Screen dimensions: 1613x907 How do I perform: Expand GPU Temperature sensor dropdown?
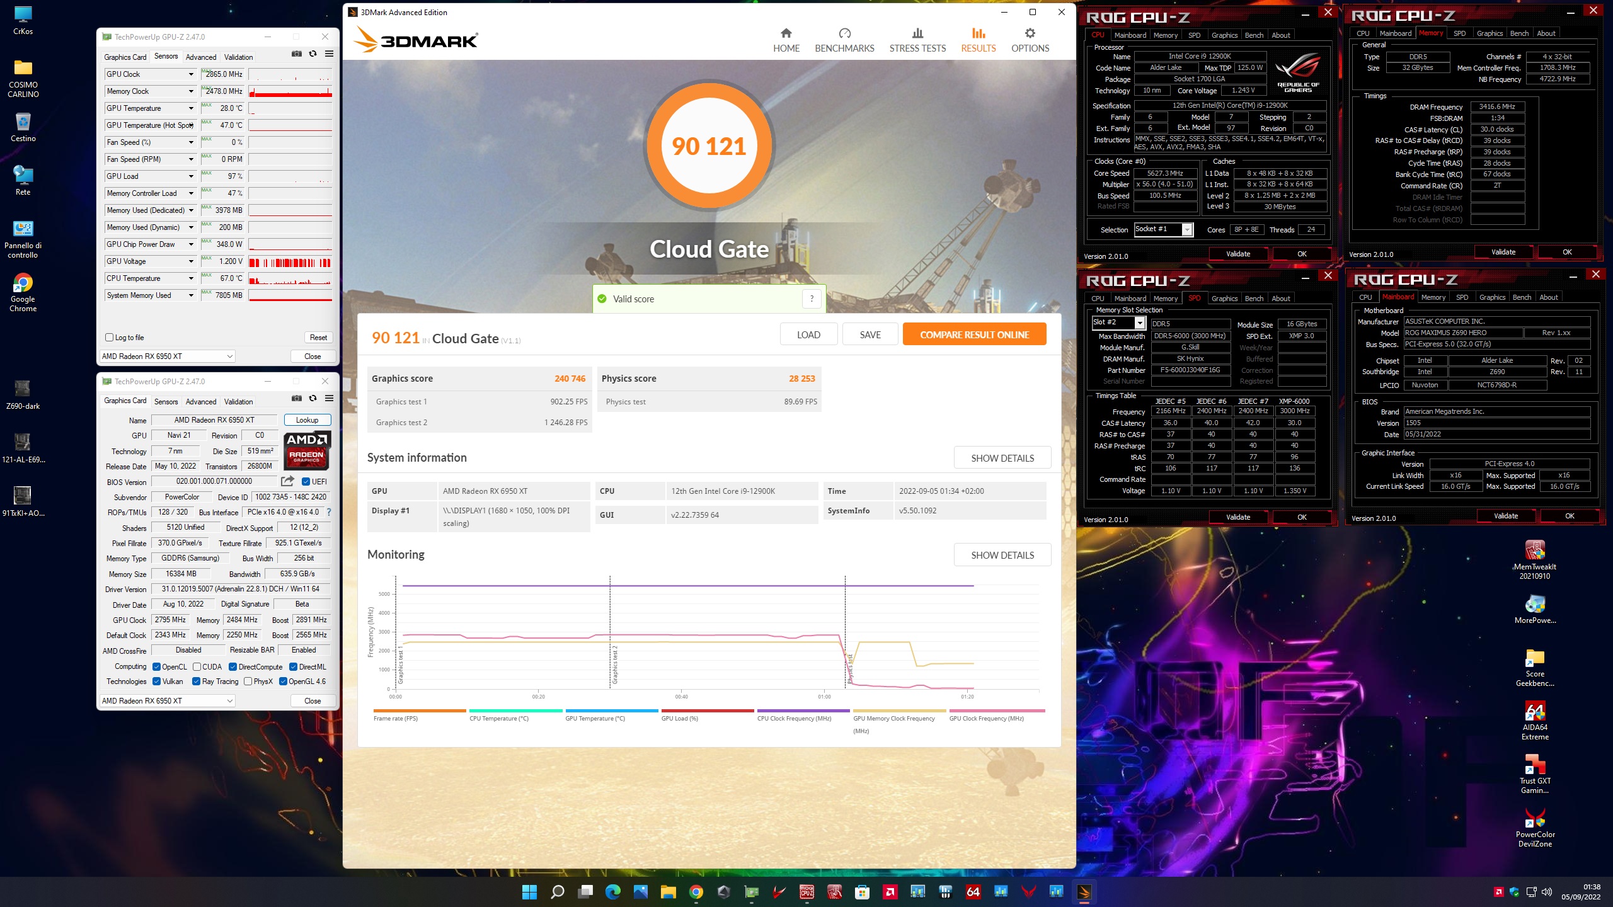191,108
